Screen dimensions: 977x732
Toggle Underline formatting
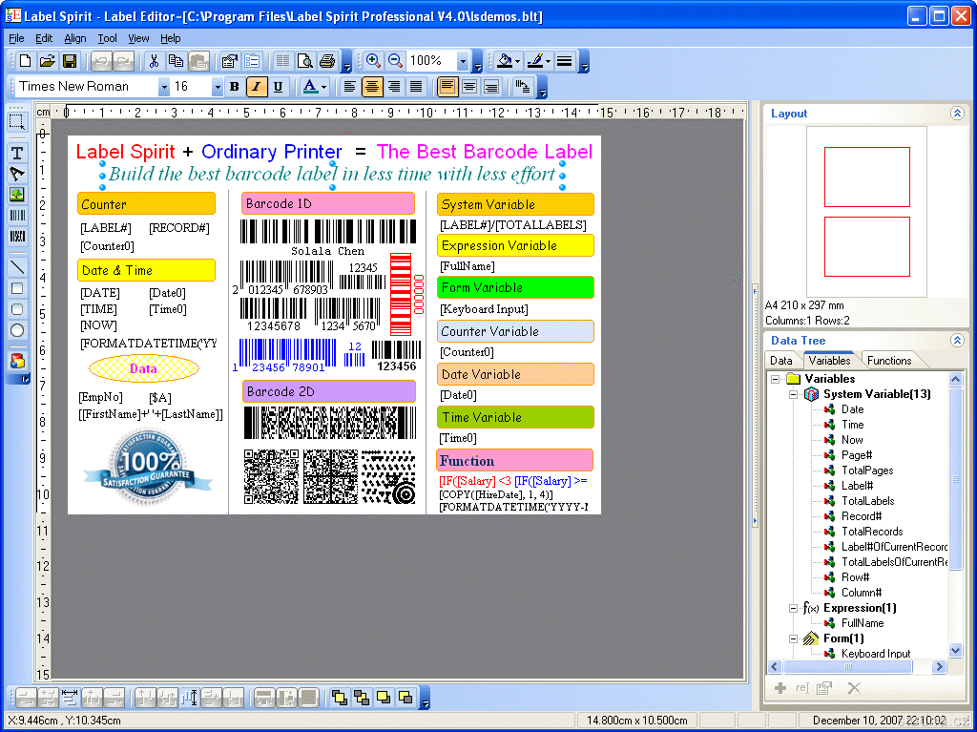click(x=278, y=87)
